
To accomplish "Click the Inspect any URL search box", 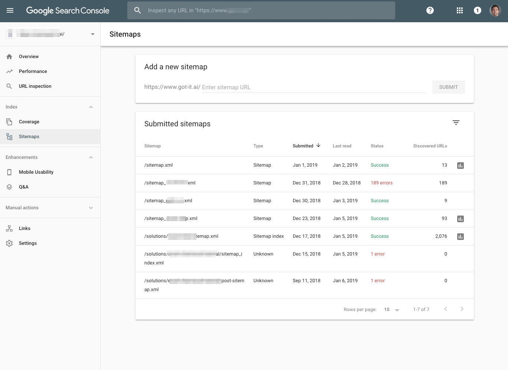I will [261, 10].
